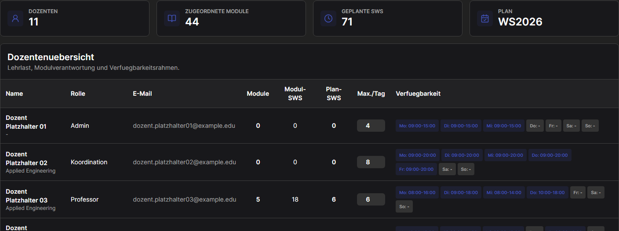Viewport: 619px width, 231px height.
Task: Click the Lehrlast, Modulverantwortung subtitle text
Action: click(94, 68)
